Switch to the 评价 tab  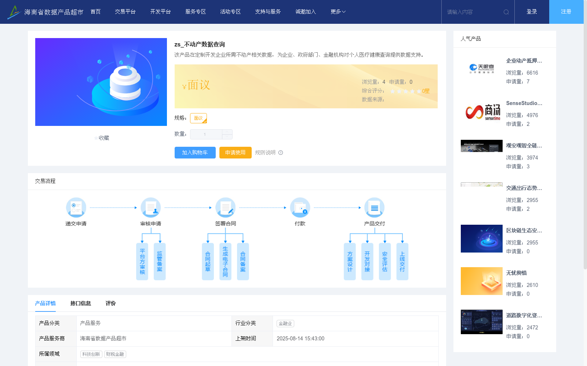click(x=110, y=303)
